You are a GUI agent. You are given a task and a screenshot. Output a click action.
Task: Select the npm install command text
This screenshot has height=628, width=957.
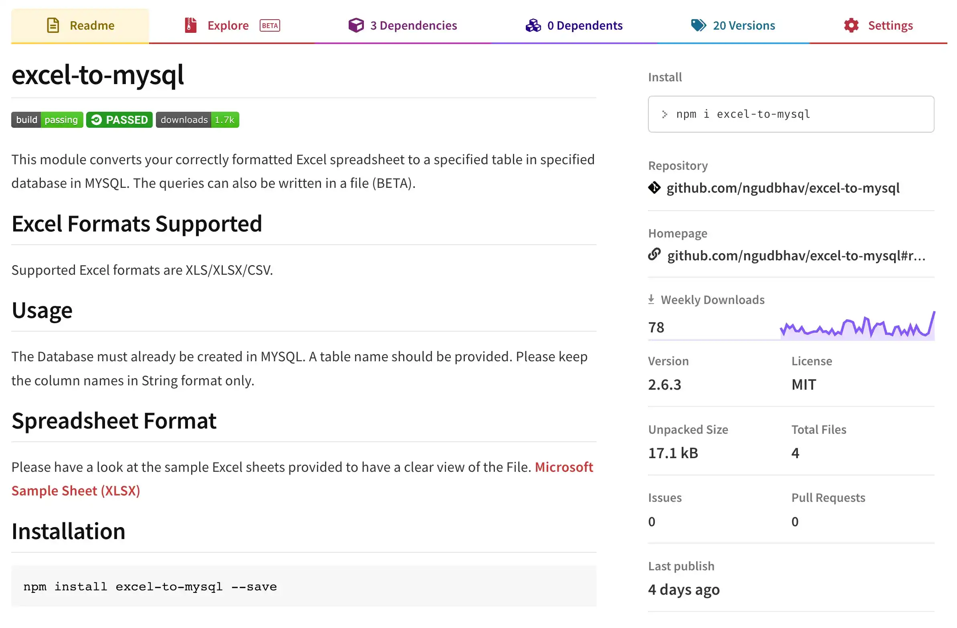150,586
